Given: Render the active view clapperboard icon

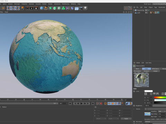Looking at the screenshot, I should tap(27, 8).
